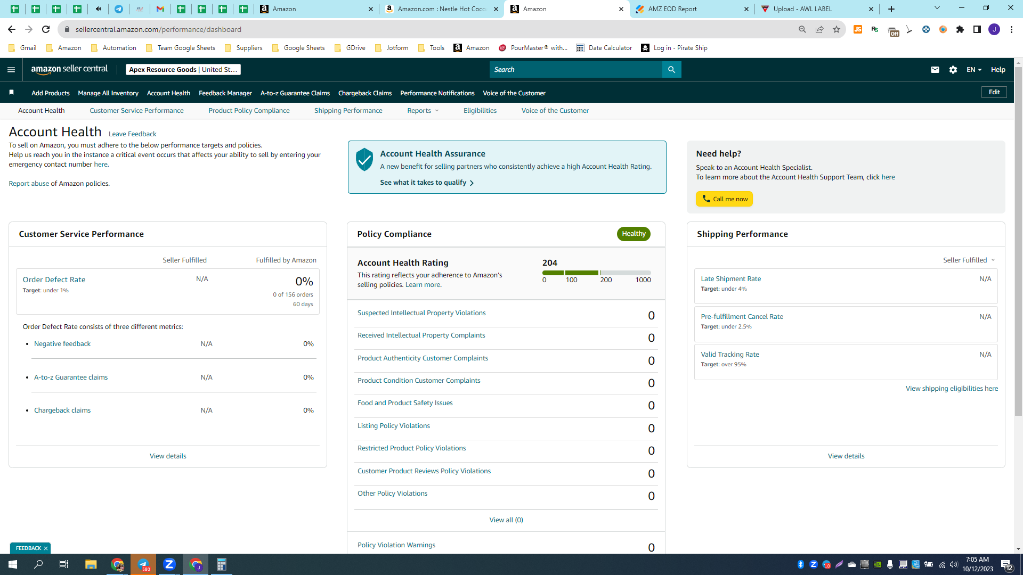Image resolution: width=1023 pixels, height=575 pixels.
Task: Click the browser back arrow
Action: point(12,29)
